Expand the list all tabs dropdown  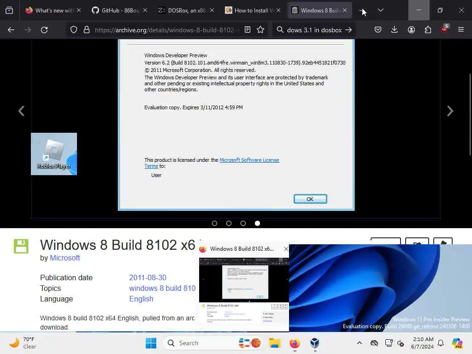[x=380, y=10]
